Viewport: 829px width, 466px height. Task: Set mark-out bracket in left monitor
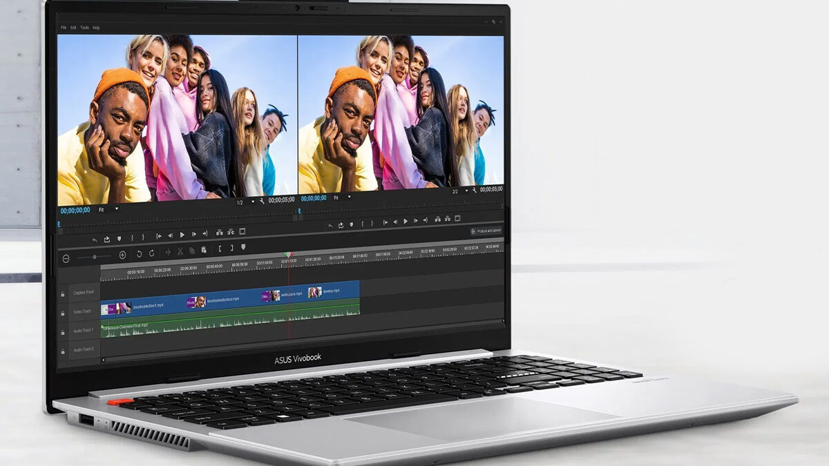pyautogui.click(x=143, y=237)
